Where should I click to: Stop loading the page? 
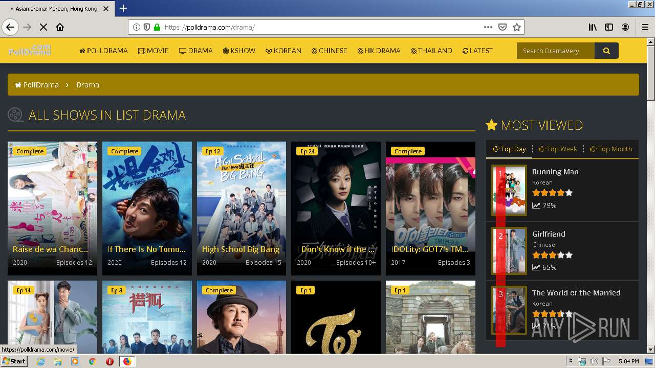click(43, 27)
